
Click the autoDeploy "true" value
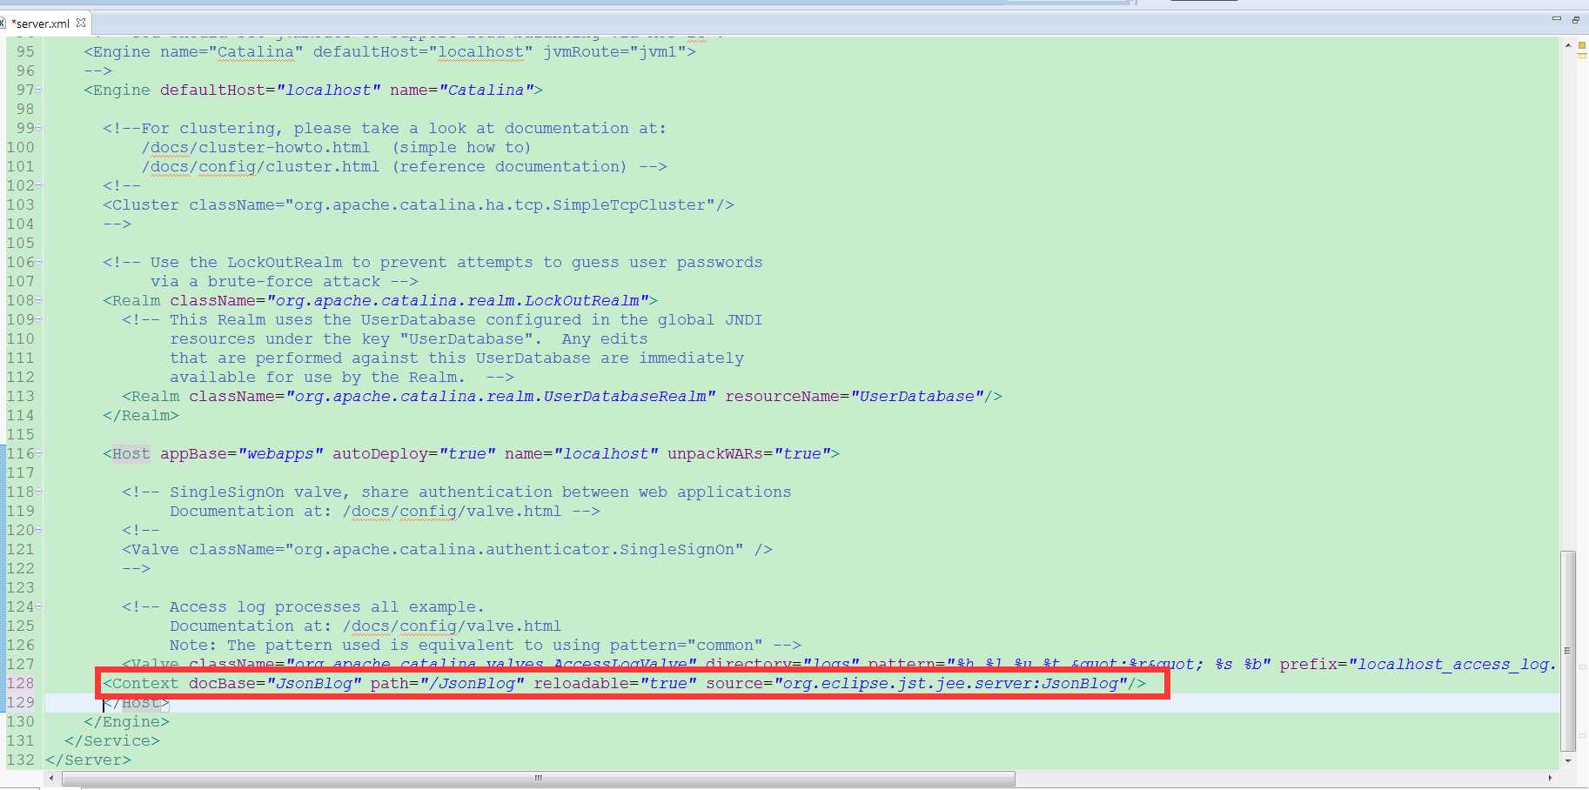[x=467, y=454]
